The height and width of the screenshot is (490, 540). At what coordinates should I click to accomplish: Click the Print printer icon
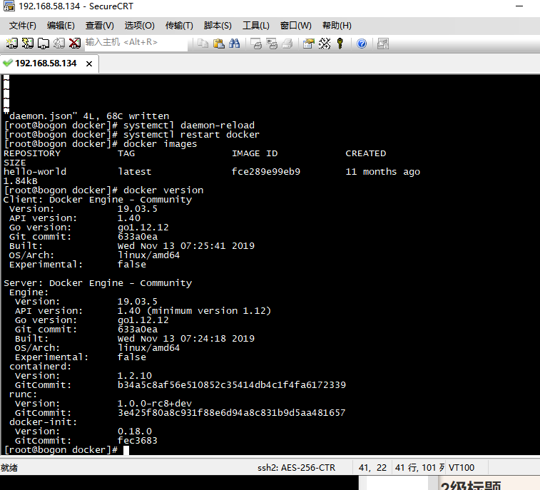click(x=287, y=44)
